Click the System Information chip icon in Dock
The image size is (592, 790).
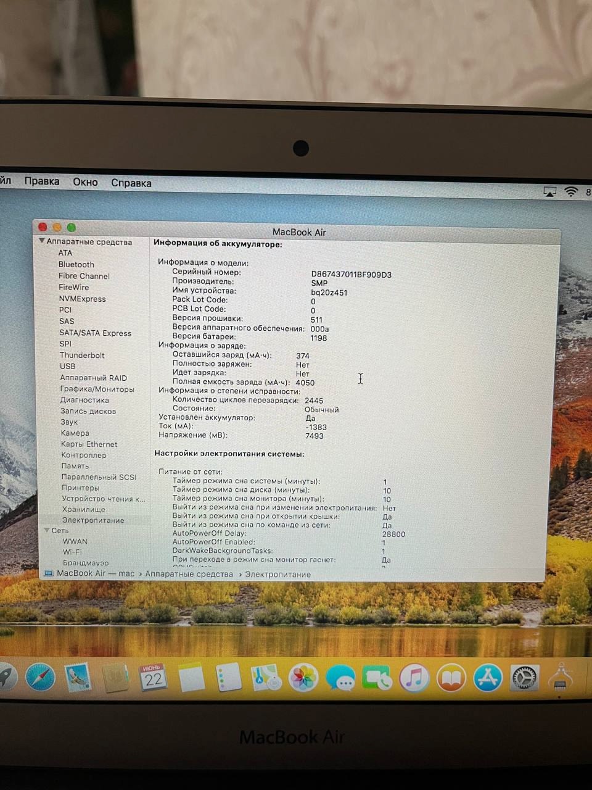562,678
